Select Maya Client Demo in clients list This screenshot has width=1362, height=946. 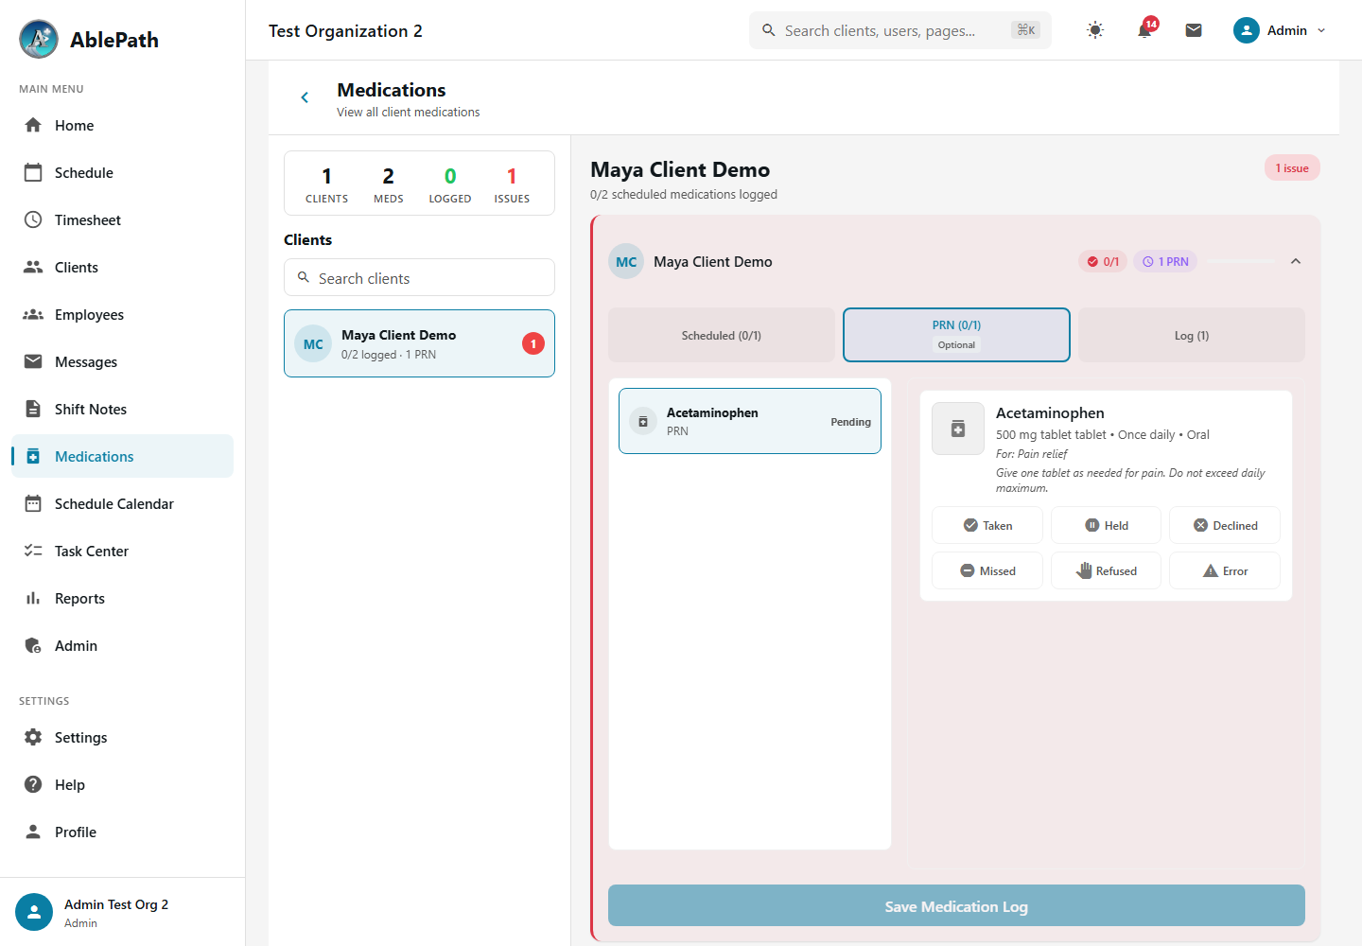click(x=419, y=343)
